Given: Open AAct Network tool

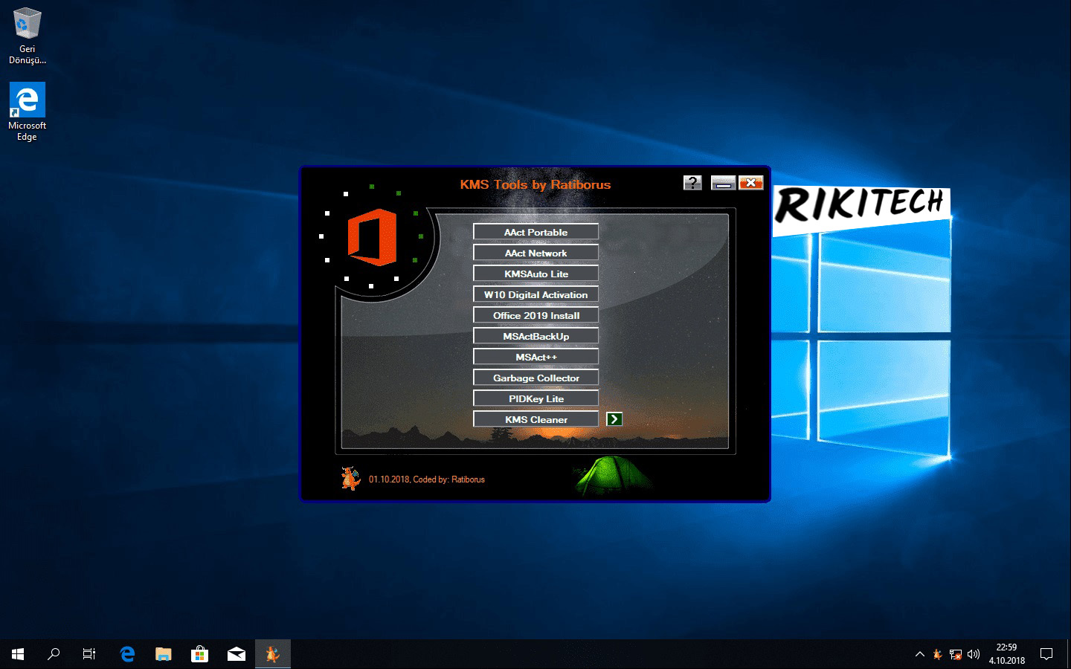Looking at the screenshot, I should [x=535, y=253].
